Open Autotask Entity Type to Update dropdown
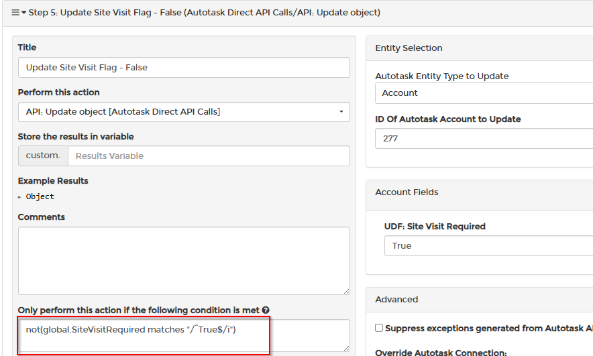Image resolution: width=593 pixels, height=356 pixels. 484,93
